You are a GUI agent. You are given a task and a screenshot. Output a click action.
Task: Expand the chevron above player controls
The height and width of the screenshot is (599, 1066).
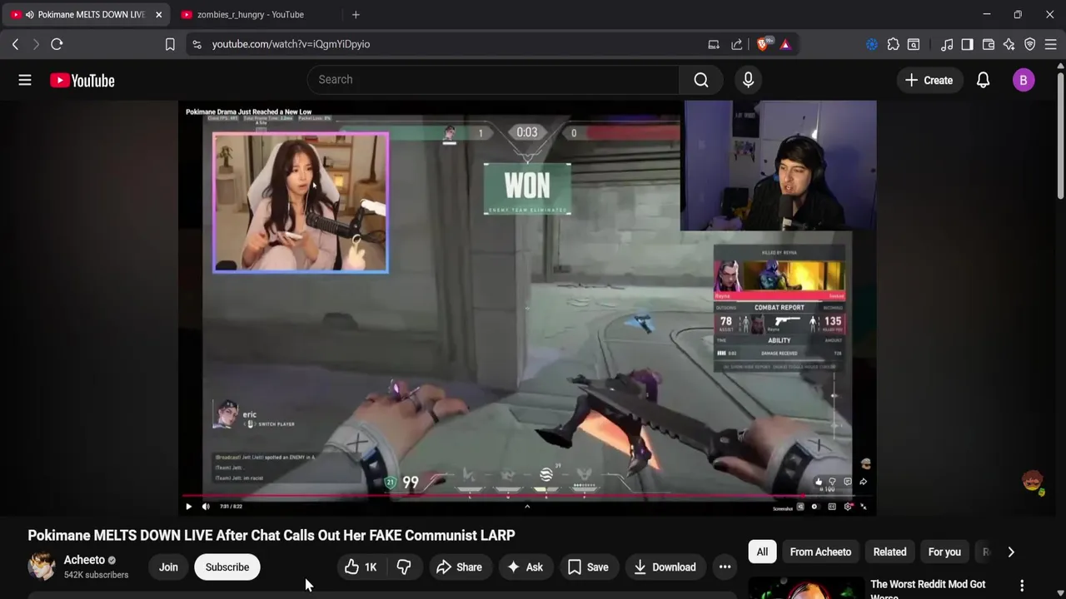(x=527, y=506)
